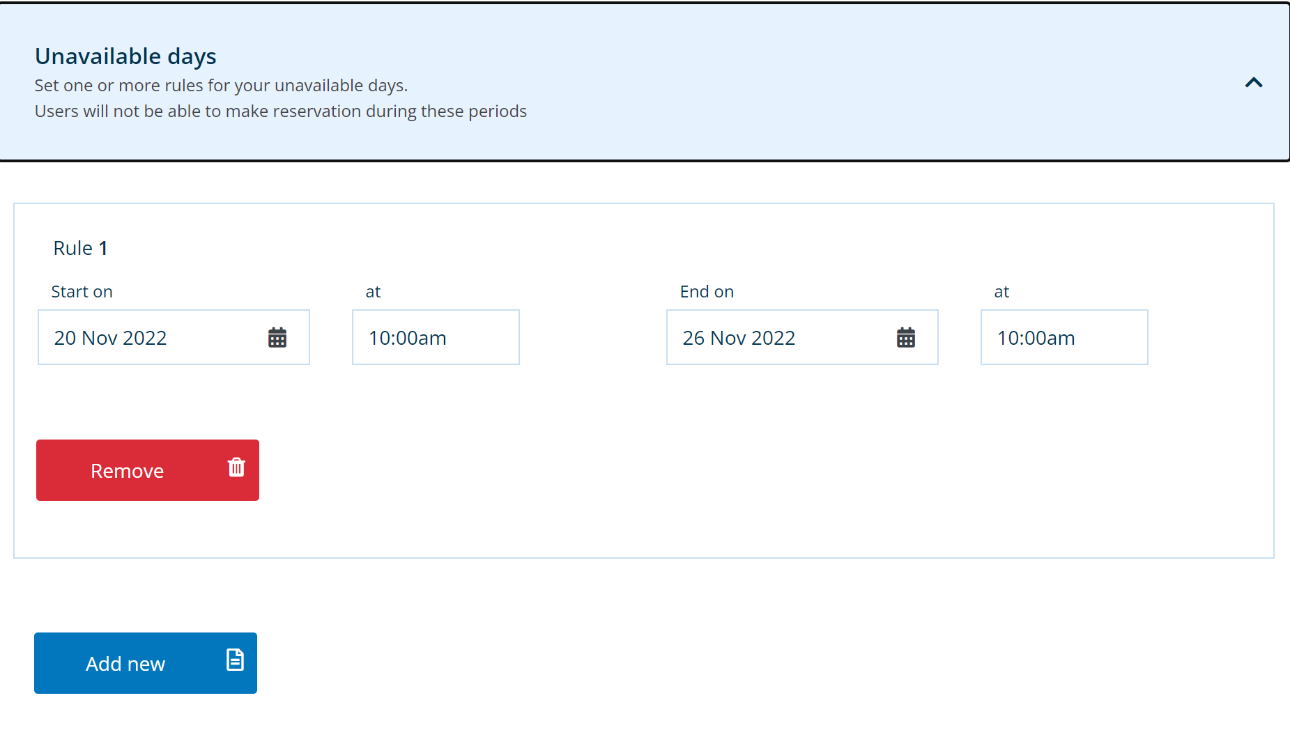Edit the End on date 26 Nov 2022
1290x730 pixels.
click(x=802, y=337)
